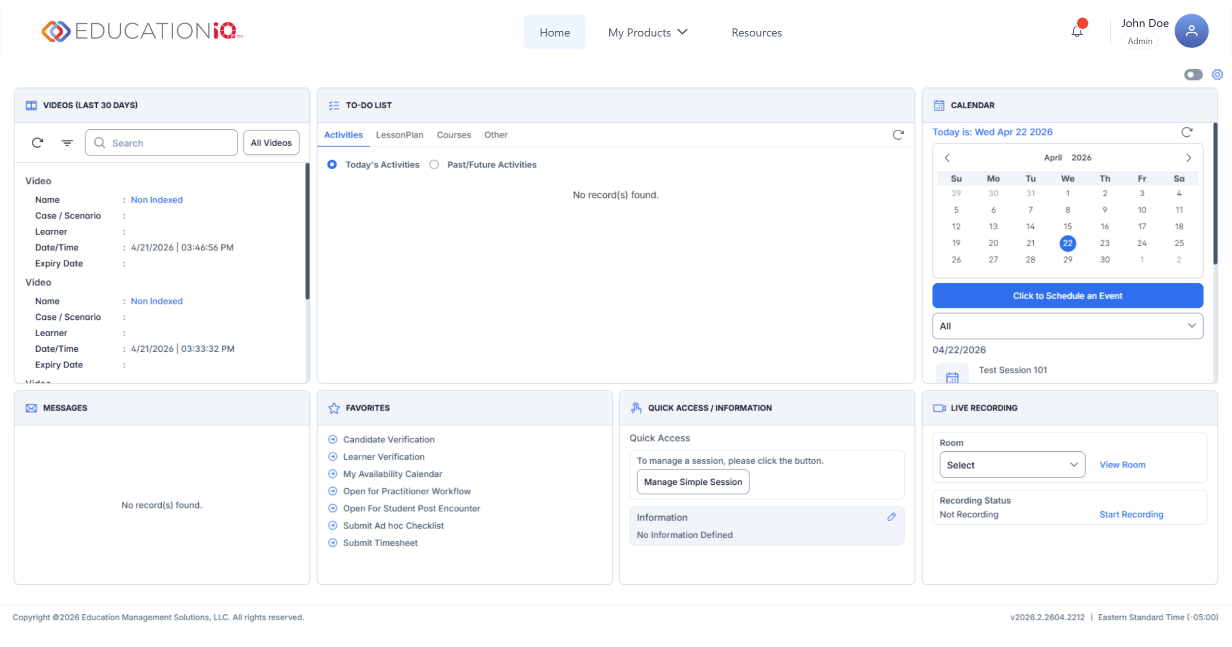
Task: Select Past/Future Activities radio button
Action: coord(434,165)
